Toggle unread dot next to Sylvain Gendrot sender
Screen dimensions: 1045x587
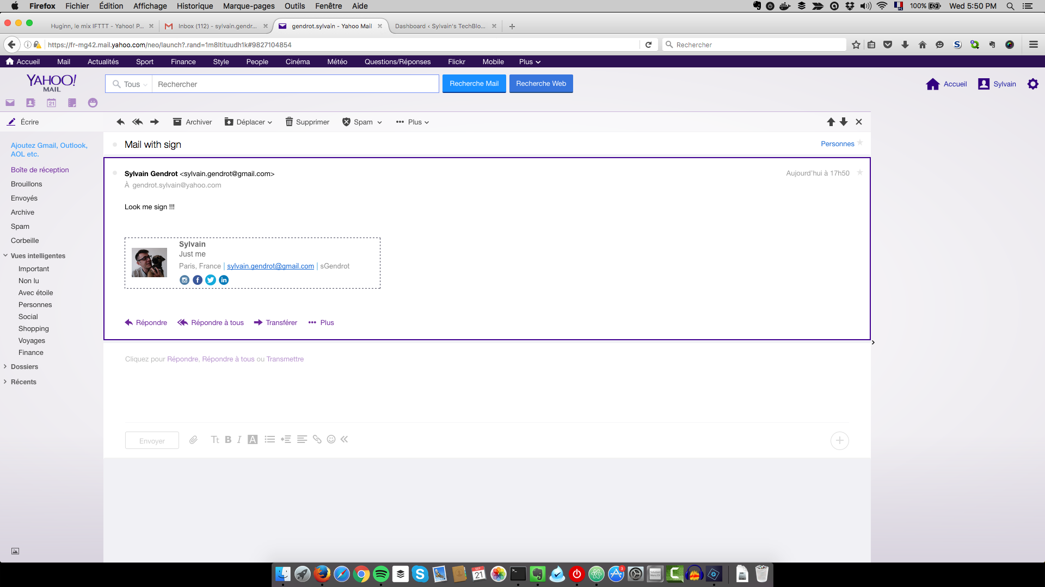tap(115, 173)
